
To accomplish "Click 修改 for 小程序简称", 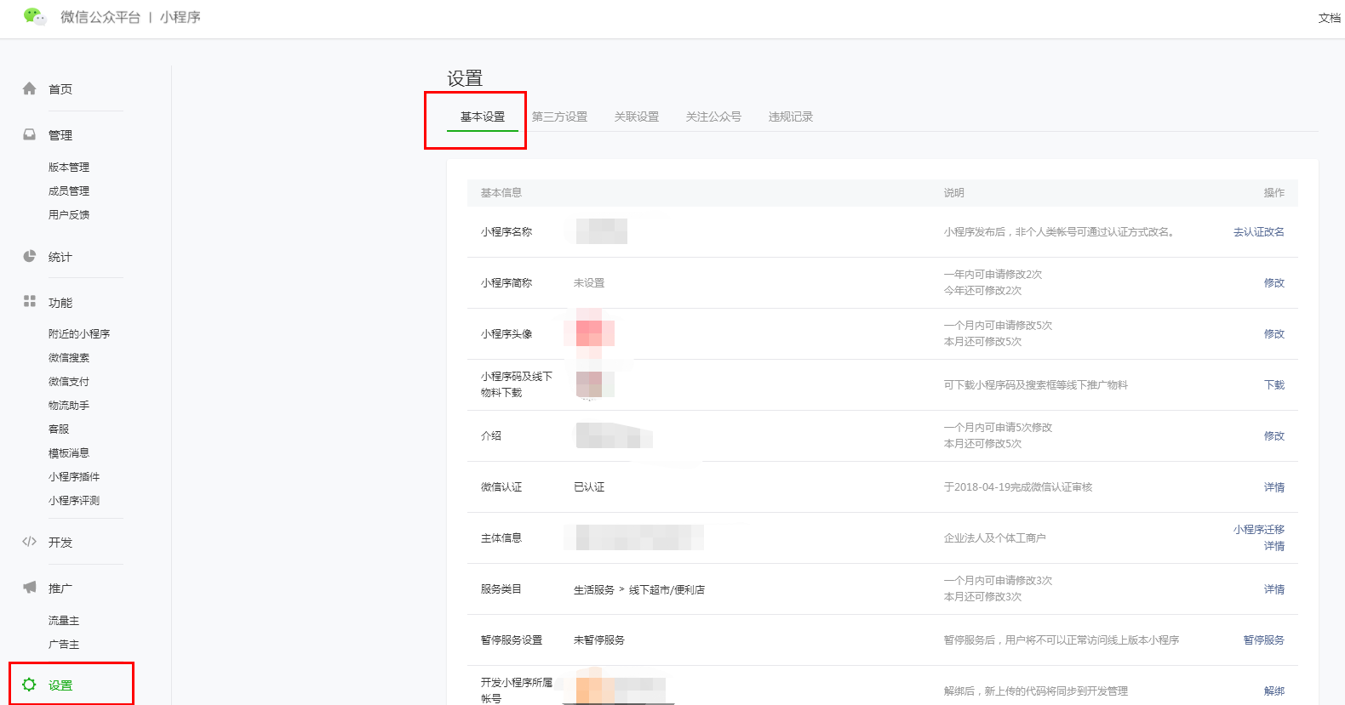I will (1273, 283).
